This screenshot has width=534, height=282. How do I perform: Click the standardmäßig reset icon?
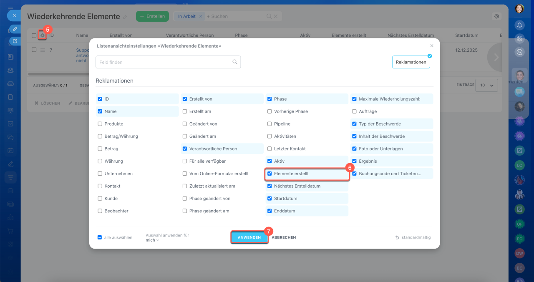397,237
